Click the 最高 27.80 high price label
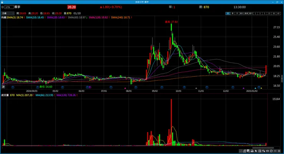This screenshot has width=284, height=154. (171, 22)
